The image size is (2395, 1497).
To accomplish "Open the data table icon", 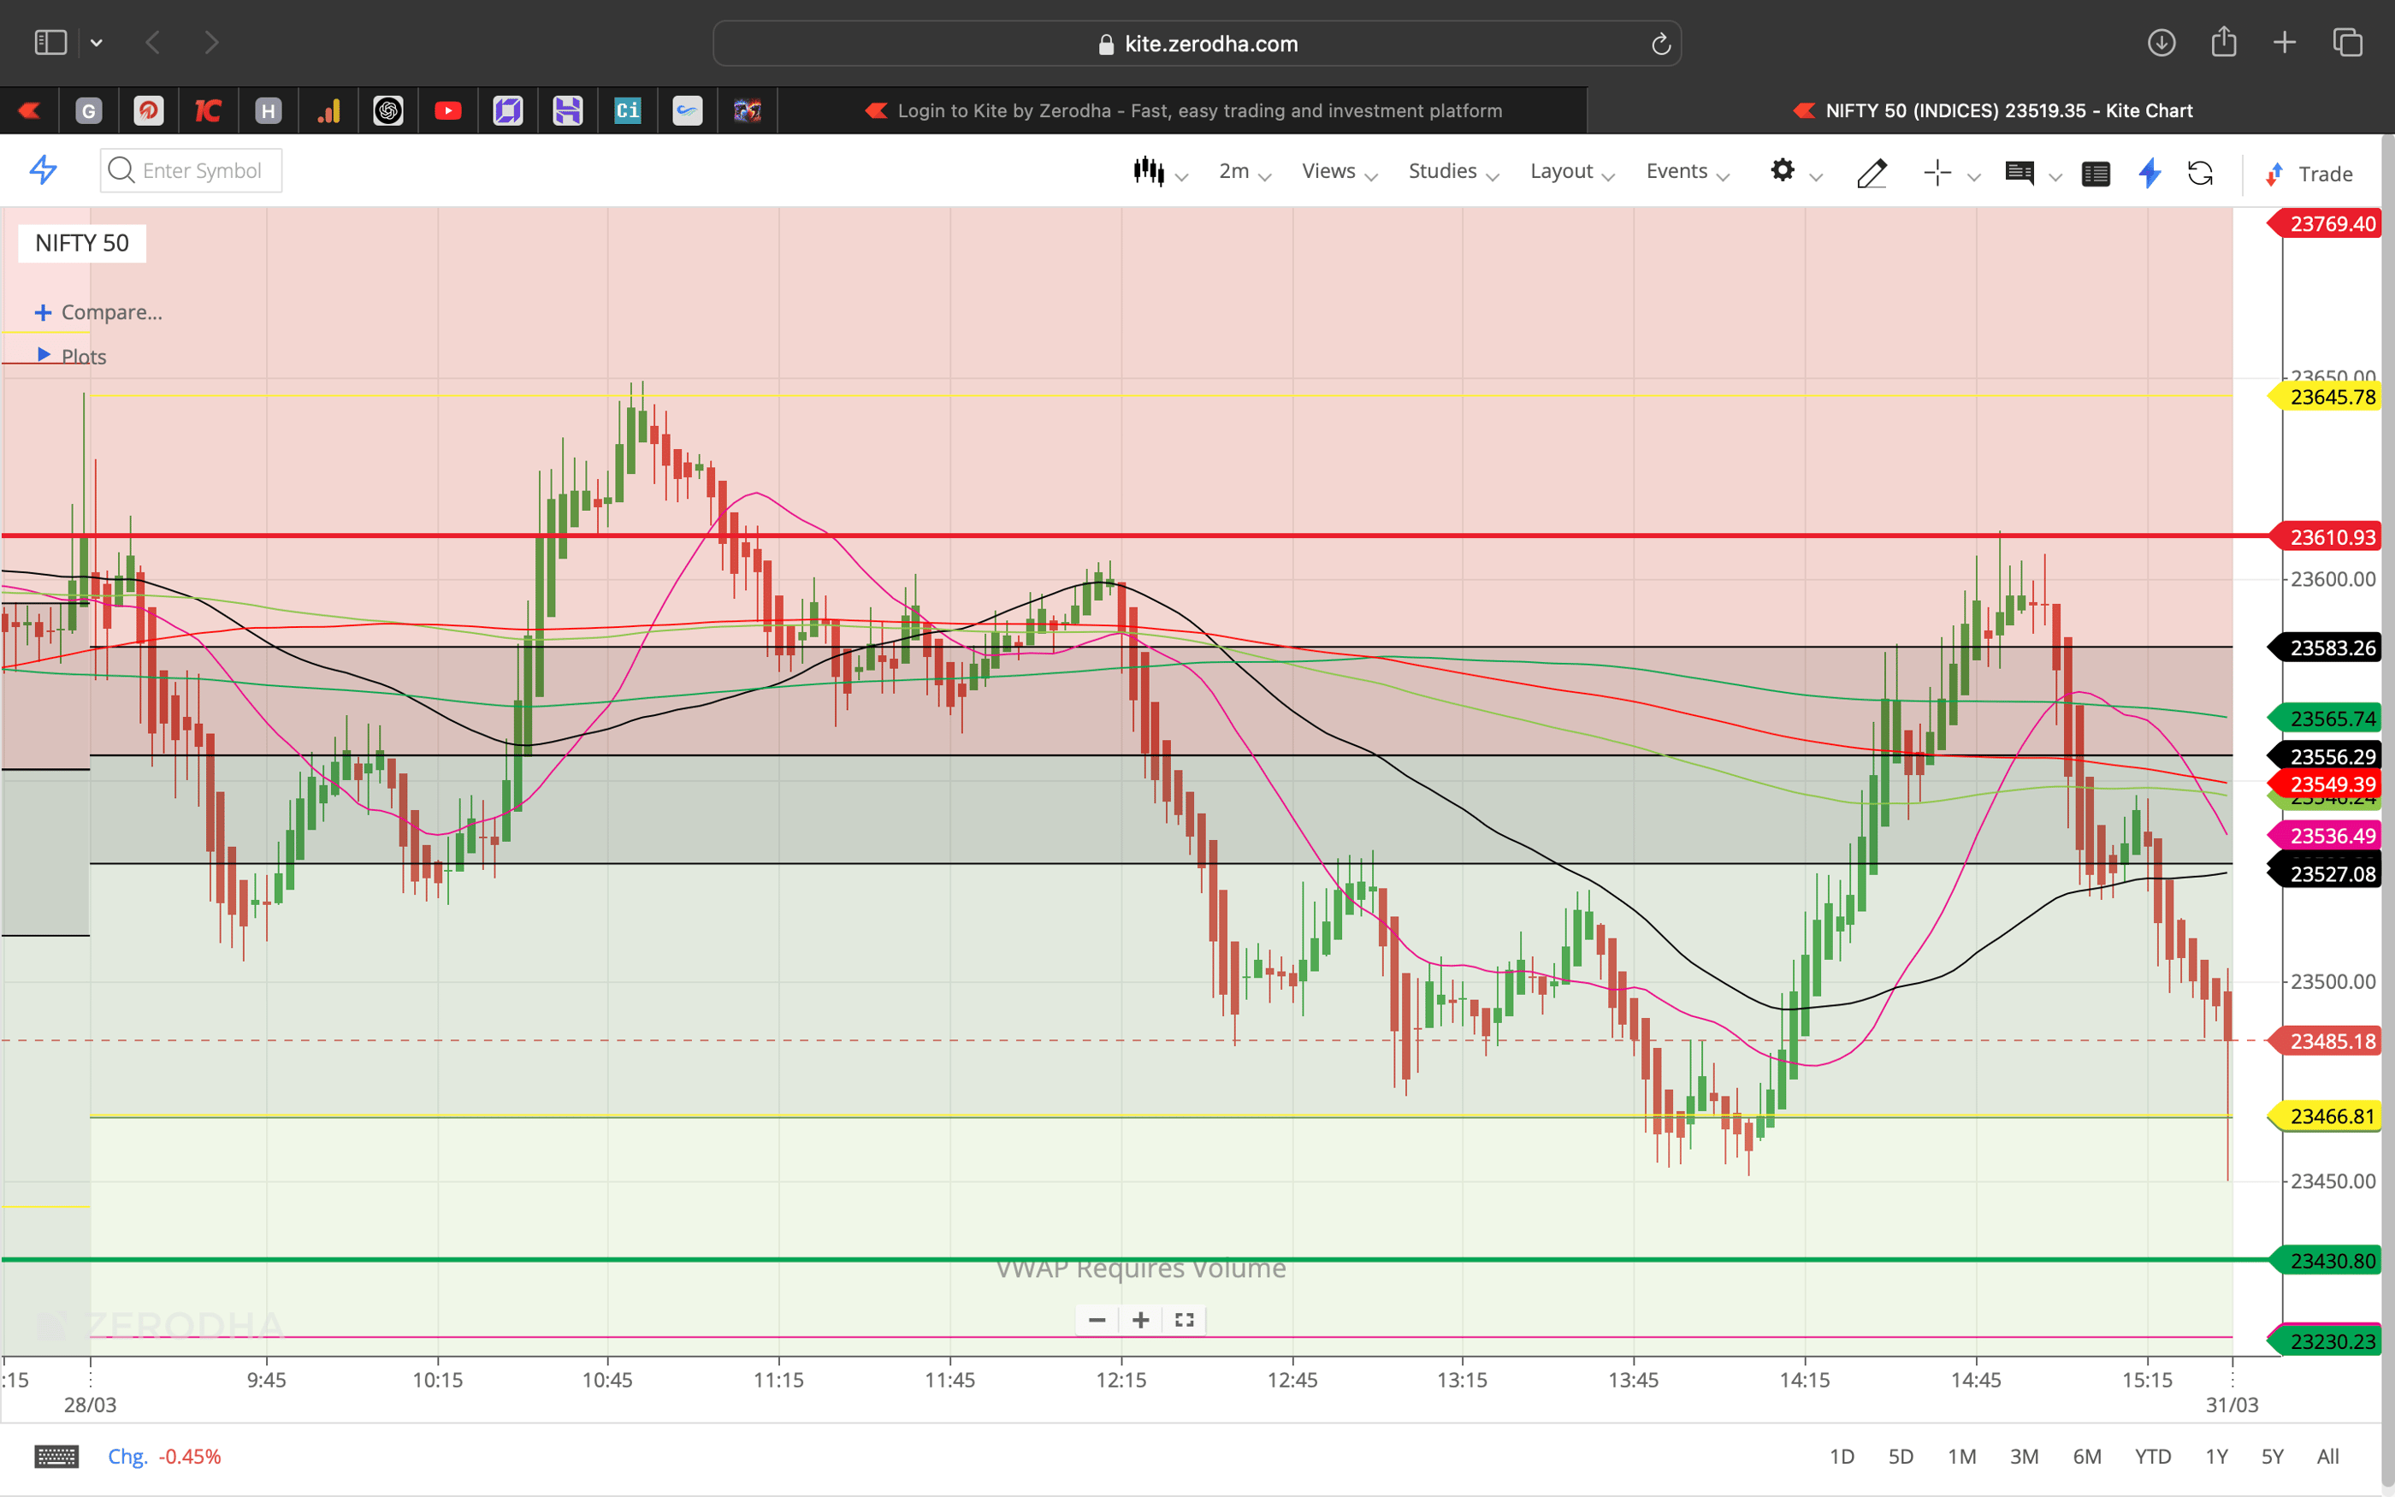I will tap(2096, 174).
